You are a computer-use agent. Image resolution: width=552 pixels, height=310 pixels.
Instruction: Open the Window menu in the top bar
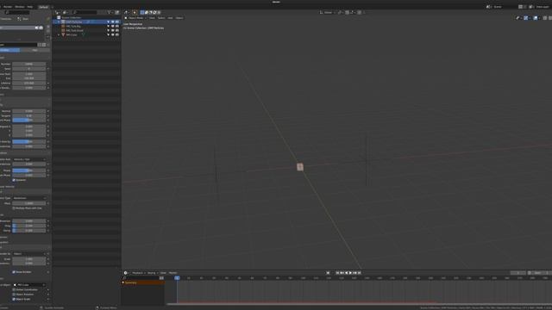tap(20, 7)
